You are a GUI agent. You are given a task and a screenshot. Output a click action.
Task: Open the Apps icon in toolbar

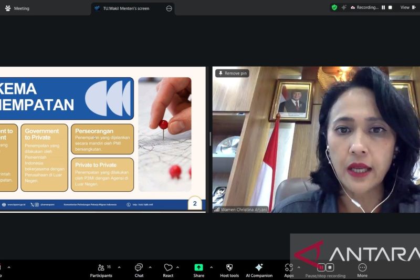(x=289, y=268)
